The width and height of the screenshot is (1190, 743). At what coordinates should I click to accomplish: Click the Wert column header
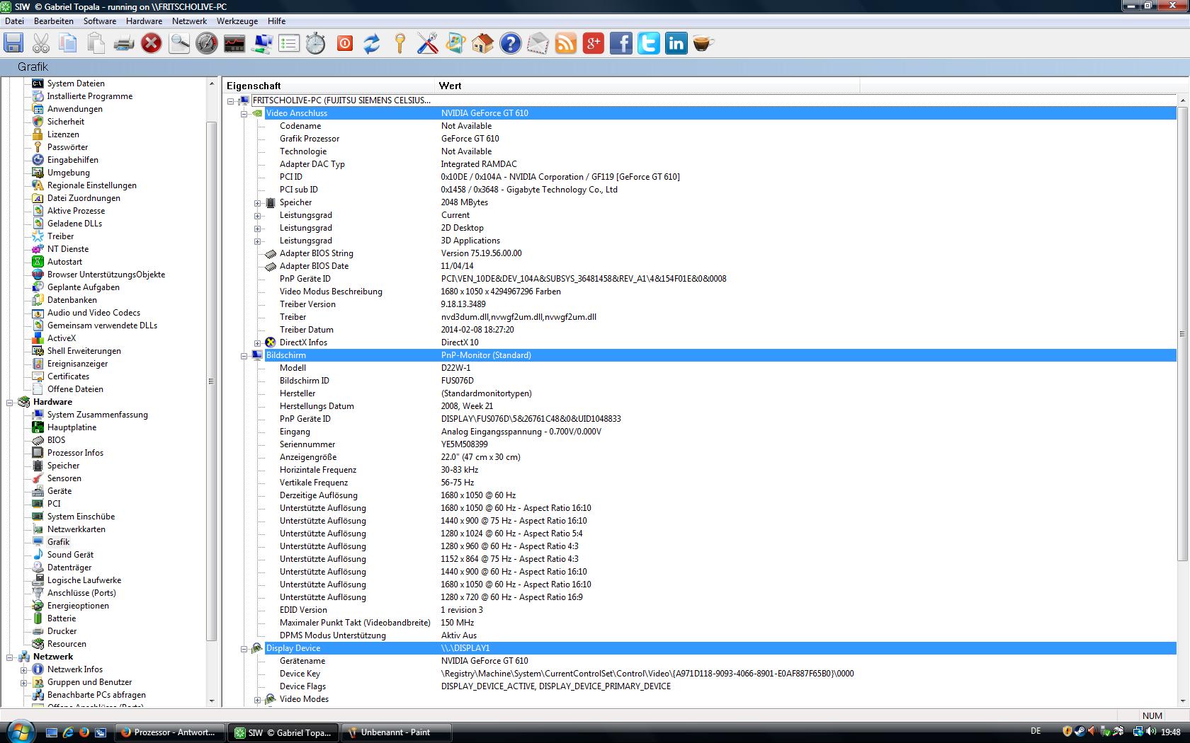647,86
